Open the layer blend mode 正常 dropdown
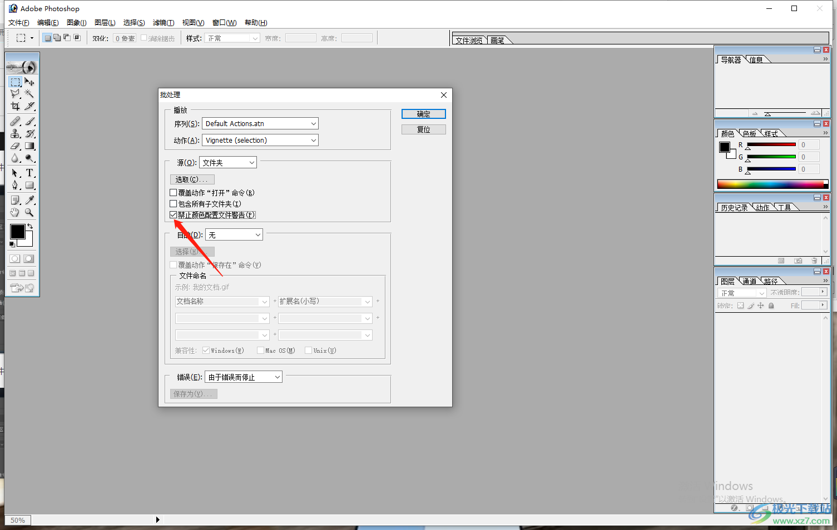 click(x=742, y=293)
